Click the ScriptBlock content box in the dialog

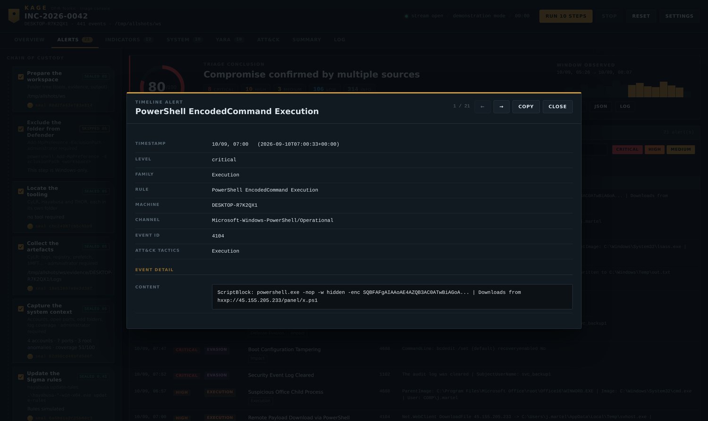click(392, 297)
